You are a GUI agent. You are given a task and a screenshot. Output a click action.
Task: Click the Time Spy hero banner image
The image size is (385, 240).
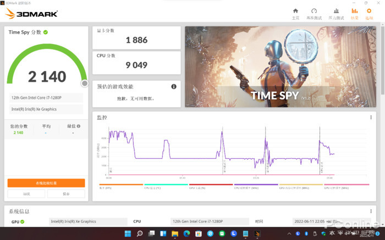(280, 66)
